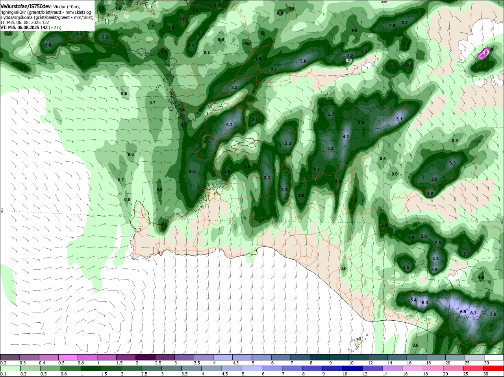Click the 20W longitude label

click(x=384, y=2)
